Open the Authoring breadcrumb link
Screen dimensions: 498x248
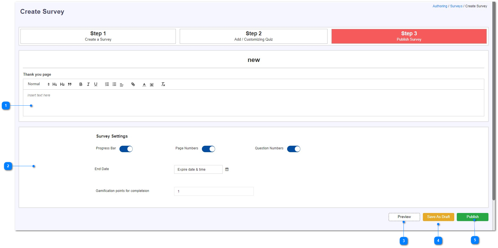(x=440, y=6)
